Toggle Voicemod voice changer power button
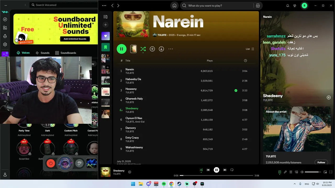Viewport: 335px width, 188px height. 51,163
